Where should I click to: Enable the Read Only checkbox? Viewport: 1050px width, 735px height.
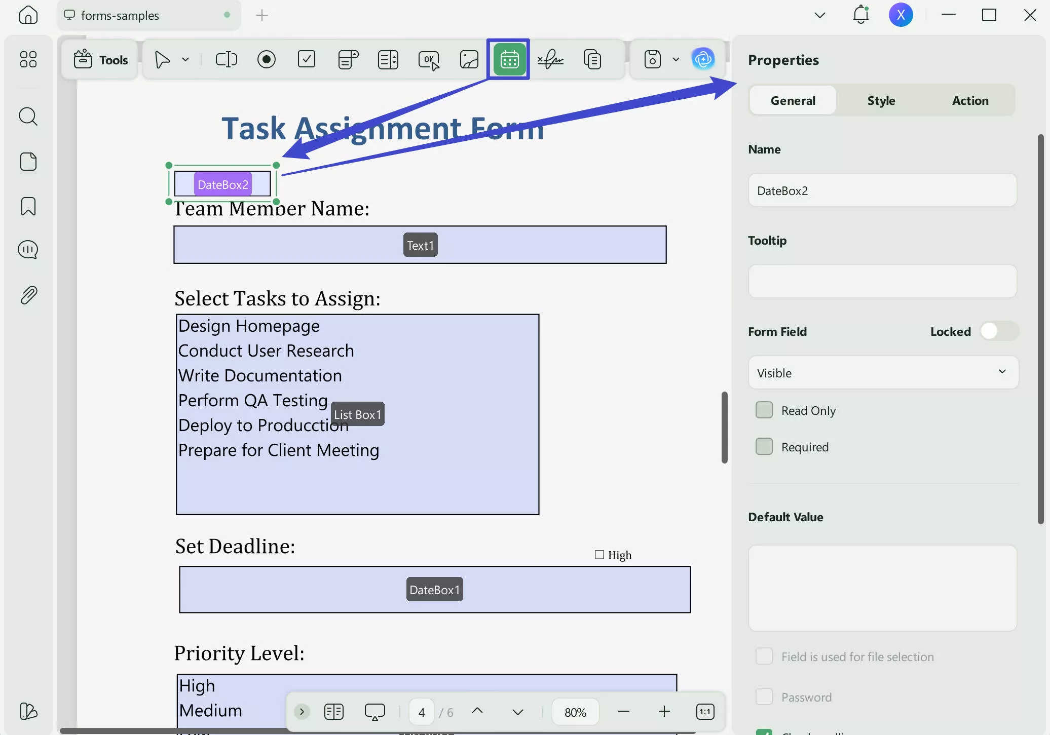764,410
